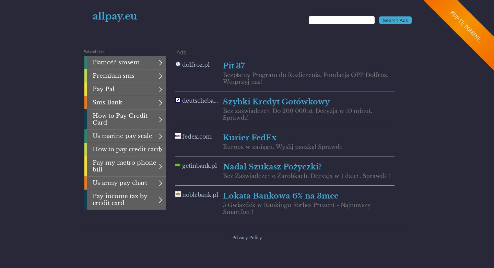Open the Privacy Policy link
This screenshot has width=494, height=268.
pyautogui.click(x=247, y=238)
